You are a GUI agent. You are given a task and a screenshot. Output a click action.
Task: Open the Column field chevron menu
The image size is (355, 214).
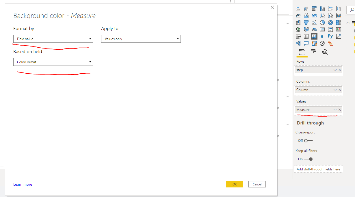click(335, 90)
